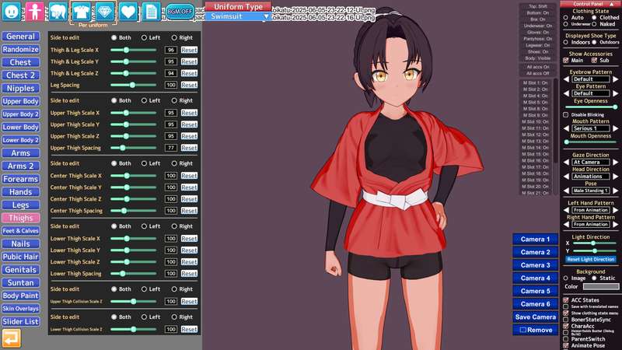
Task: Click Save Camera button
Action: [535, 317]
